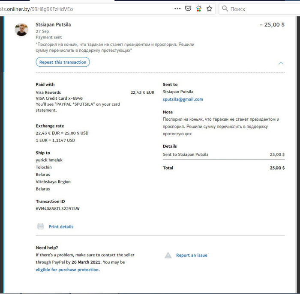
Task: Open the eligible for purchase protection link
Action: [x=67, y=270]
